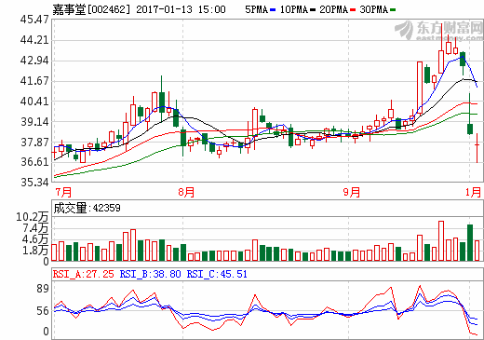Select the stock name 嘉事堂[002462]
Image resolution: width=484 pixels, height=340 pixels.
(91, 9)
